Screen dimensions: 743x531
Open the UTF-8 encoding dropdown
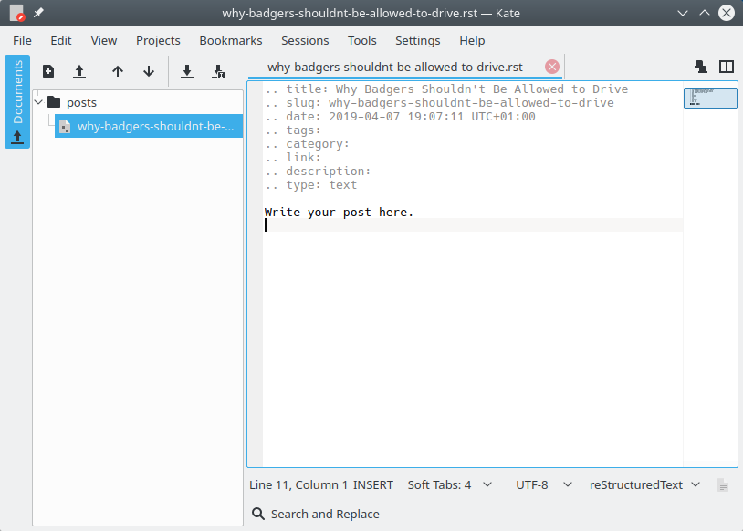coord(544,484)
